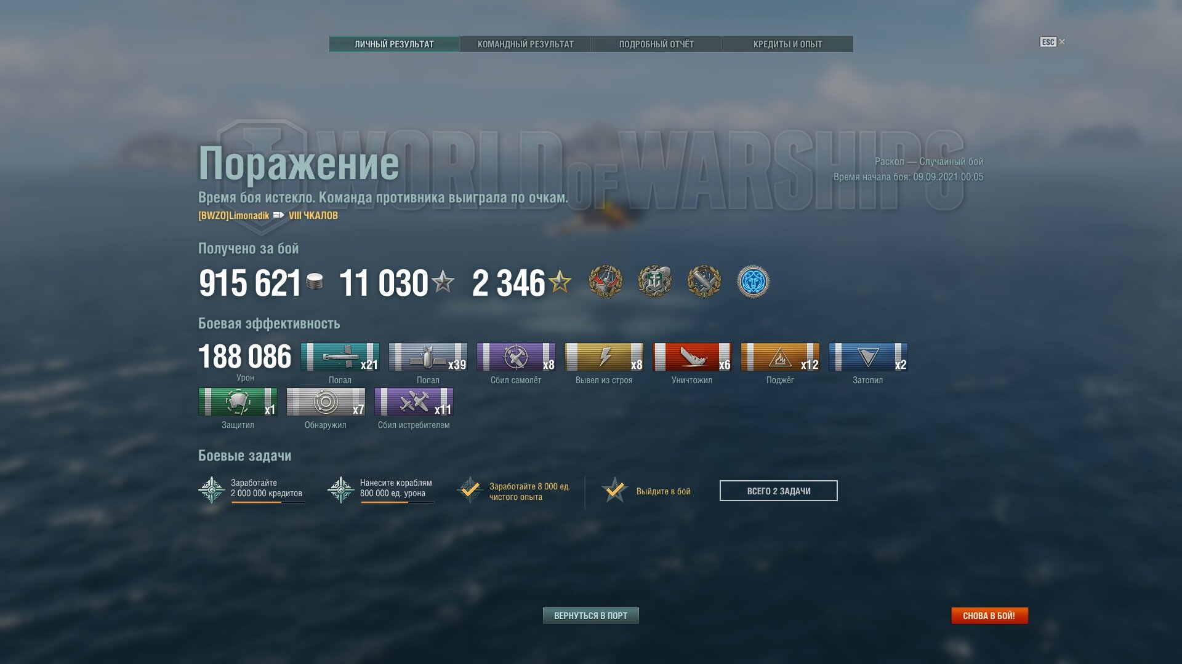The image size is (1182, 664).
Task: Click the first achievement medal badge
Action: [605, 282]
